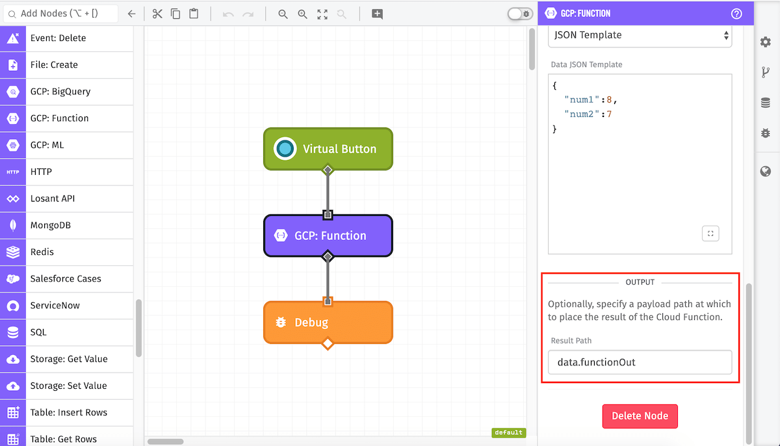Screen dimensions: 780x446
Task: Open the storage database side tab
Action: click(x=766, y=103)
